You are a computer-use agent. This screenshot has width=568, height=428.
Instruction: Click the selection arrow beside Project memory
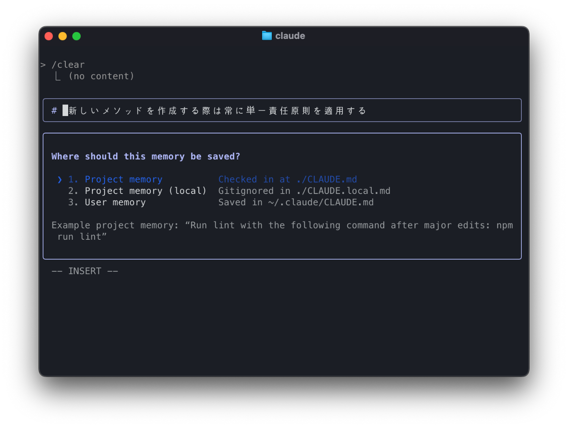tap(60, 179)
